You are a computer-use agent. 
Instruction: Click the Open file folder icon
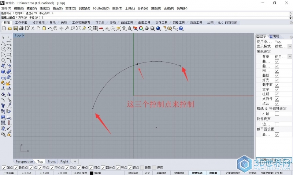click(x=10, y=28)
